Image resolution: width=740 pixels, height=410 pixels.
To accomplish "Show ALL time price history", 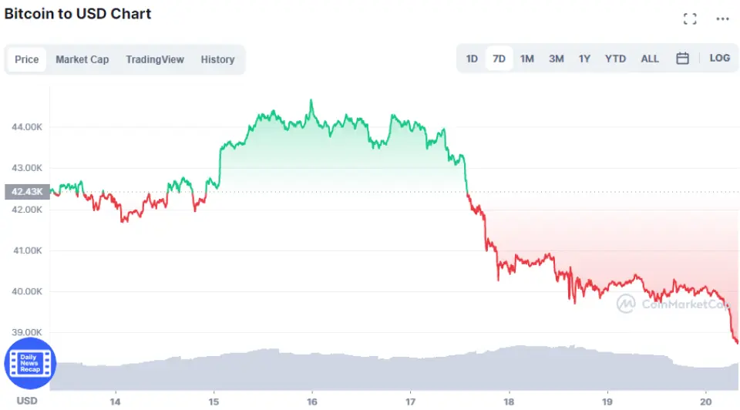I will [x=650, y=59].
